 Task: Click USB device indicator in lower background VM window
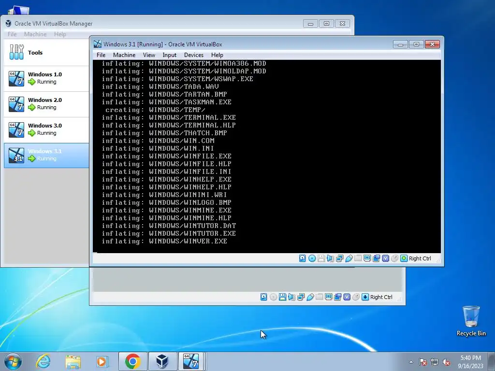(310, 297)
